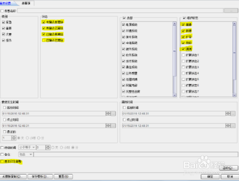Check the 显示衍生告警 checkbox

[2, 161]
